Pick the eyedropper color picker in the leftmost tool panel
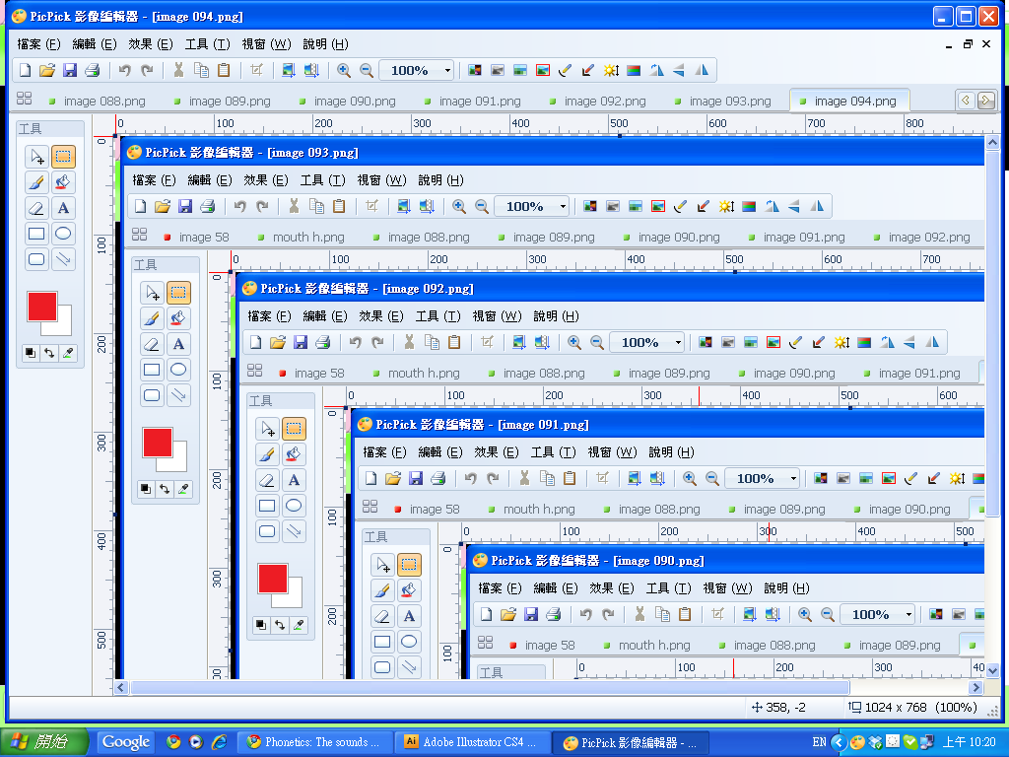1009x757 pixels. [68, 352]
